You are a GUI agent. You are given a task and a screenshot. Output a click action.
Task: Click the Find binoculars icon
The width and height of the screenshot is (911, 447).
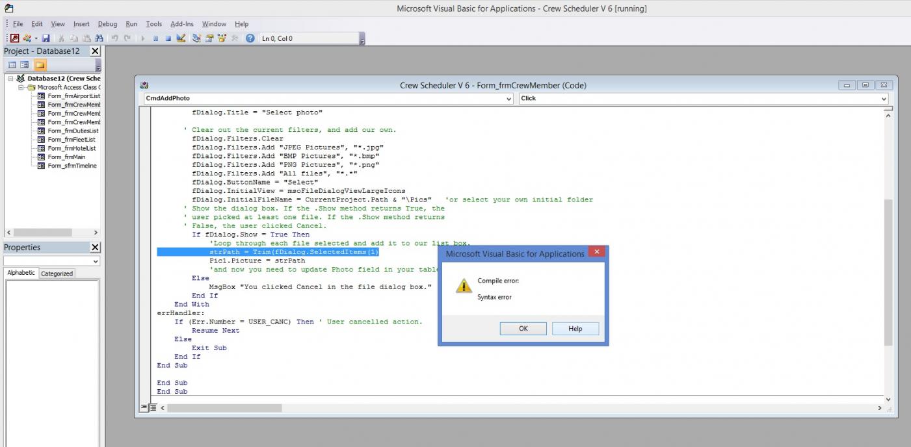click(99, 38)
